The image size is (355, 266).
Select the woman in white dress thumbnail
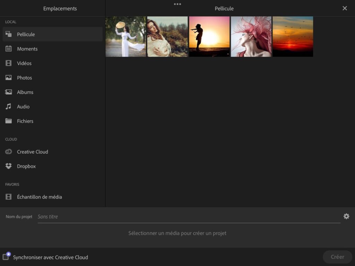[x=125, y=36]
